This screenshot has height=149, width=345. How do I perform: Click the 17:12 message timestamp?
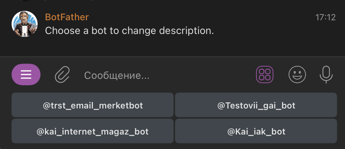click(x=325, y=17)
